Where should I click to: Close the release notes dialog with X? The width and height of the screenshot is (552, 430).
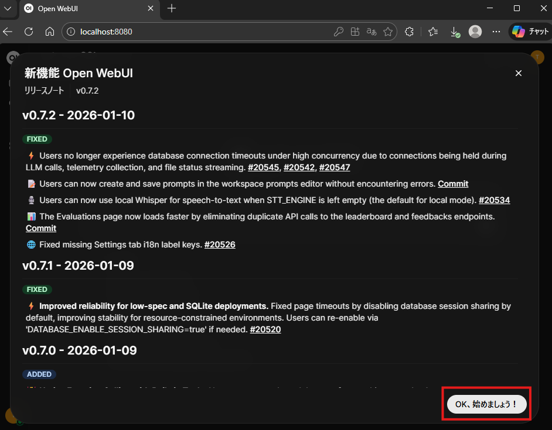518,73
